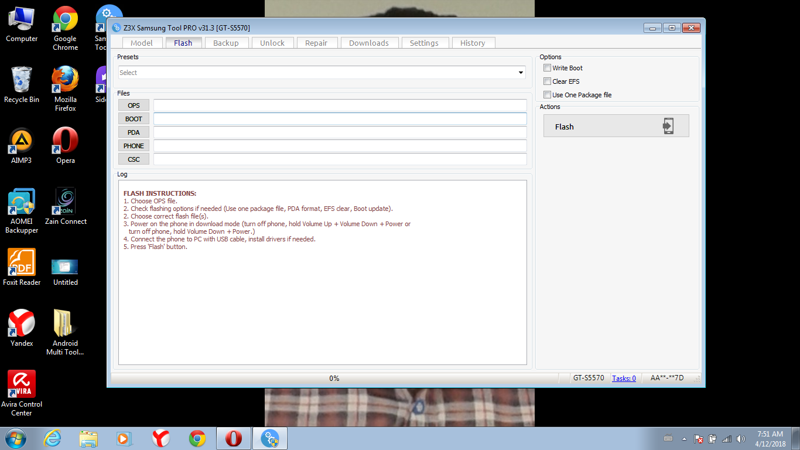This screenshot has width=800, height=450.
Task: Click the log line "1. Choose OPS file."
Action: [151, 201]
